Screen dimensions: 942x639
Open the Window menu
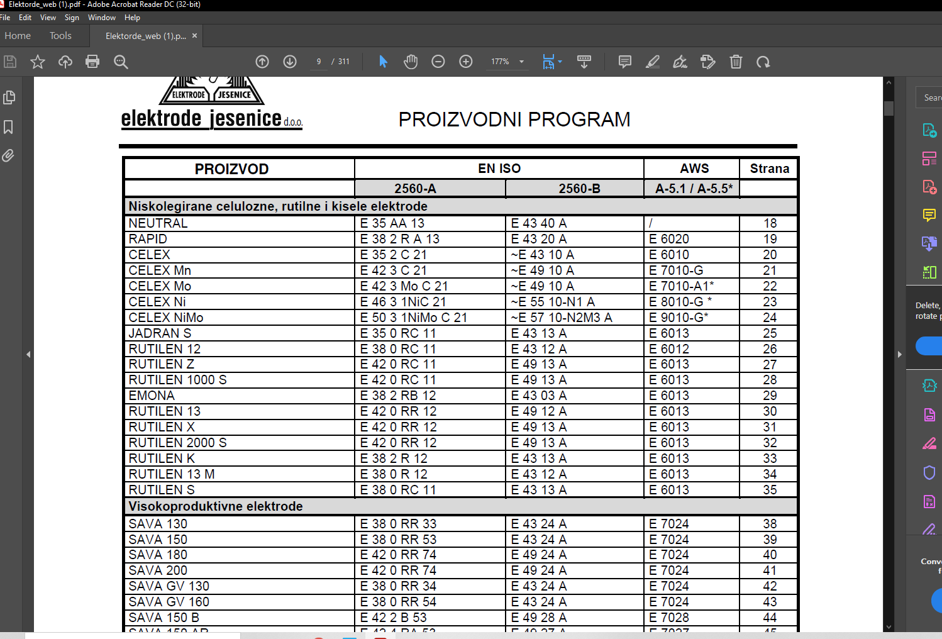(102, 18)
